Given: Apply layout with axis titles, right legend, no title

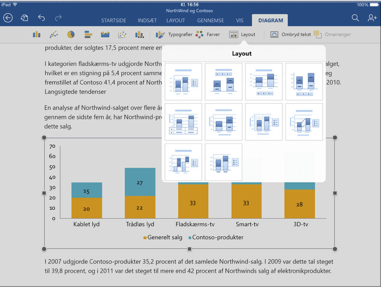Looking at the screenshot, I should (x=264, y=122).
